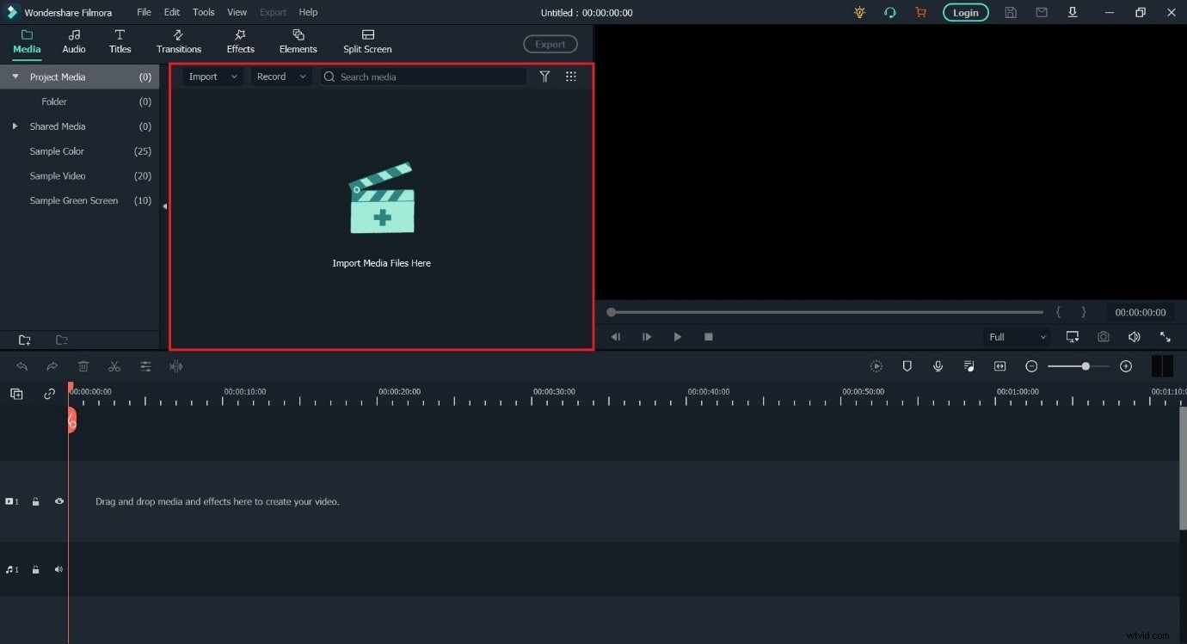This screenshot has height=644, width=1187.
Task: Select the Split scissors tool
Action: pos(114,366)
